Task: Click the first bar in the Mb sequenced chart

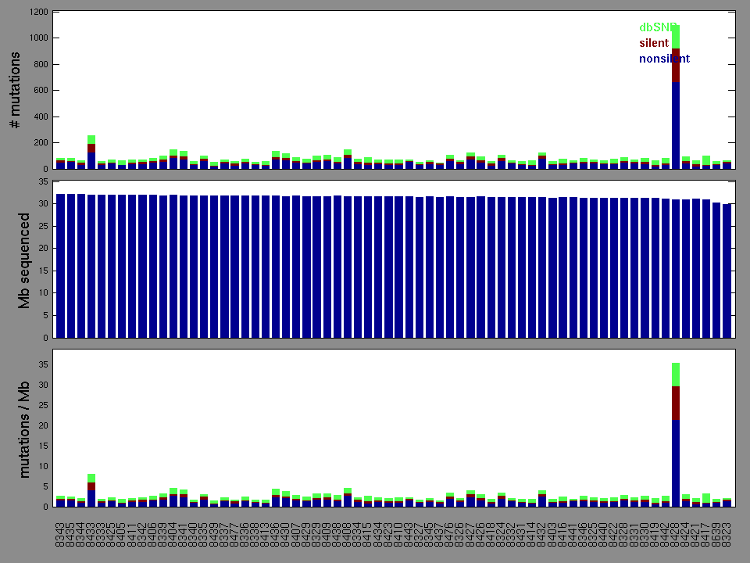Action: point(61,266)
